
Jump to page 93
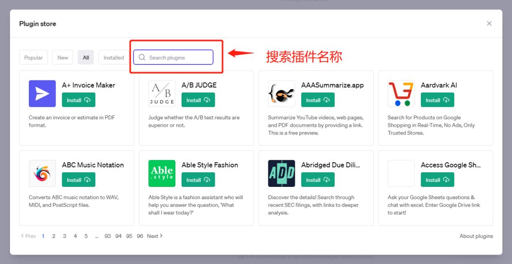(108, 236)
